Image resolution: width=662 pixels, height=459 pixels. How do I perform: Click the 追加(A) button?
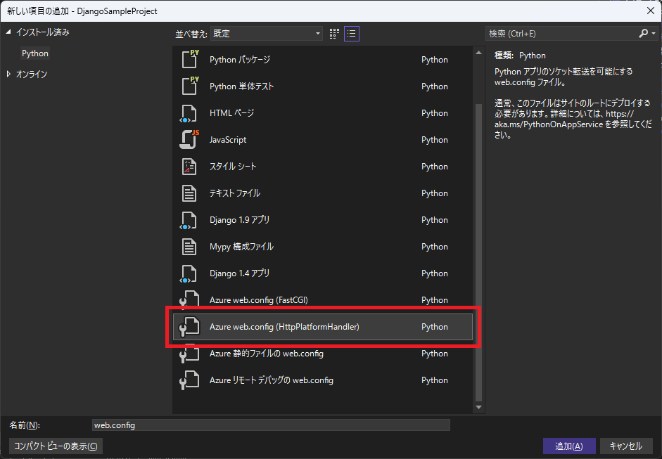coord(568,446)
